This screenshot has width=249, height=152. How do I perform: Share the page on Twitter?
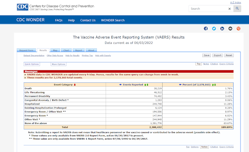(x=214, y=28)
